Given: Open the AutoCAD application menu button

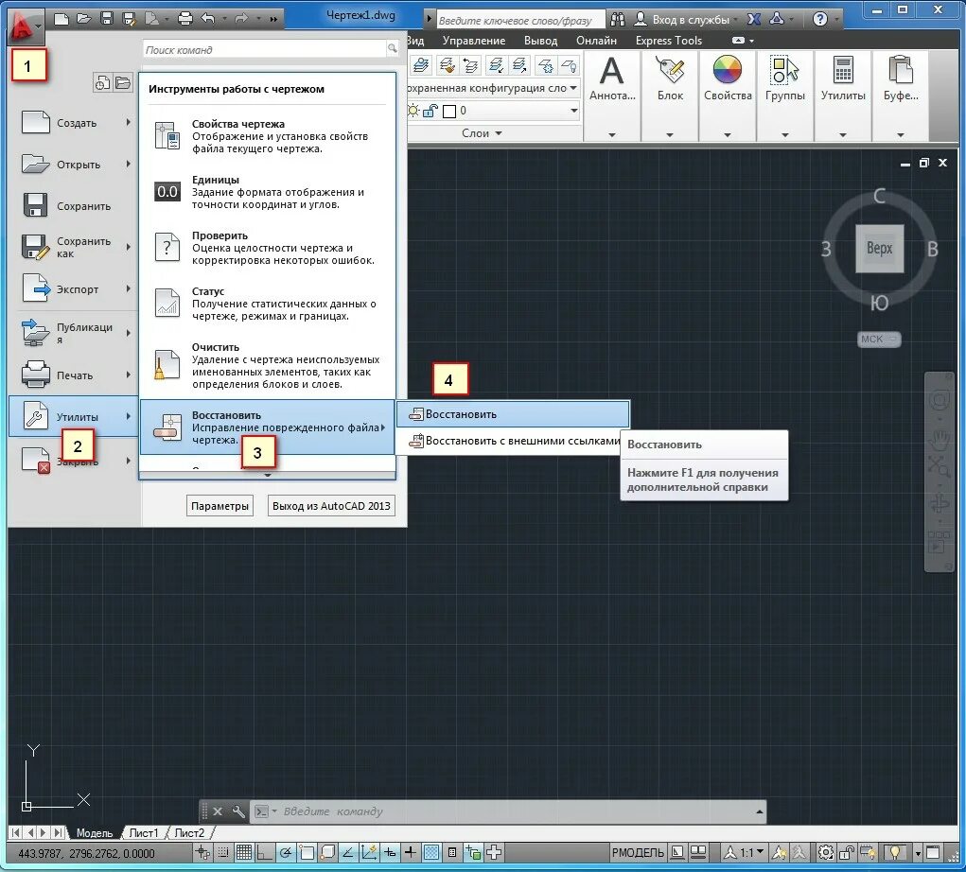Looking at the screenshot, I should [x=26, y=26].
